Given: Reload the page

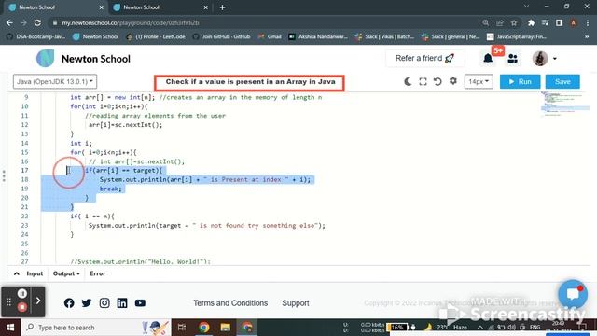Looking at the screenshot, I should pyautogui.click(x=37, y=22).
